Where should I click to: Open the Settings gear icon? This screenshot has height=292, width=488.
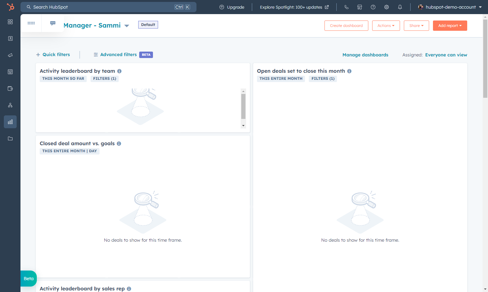point(387,7)
